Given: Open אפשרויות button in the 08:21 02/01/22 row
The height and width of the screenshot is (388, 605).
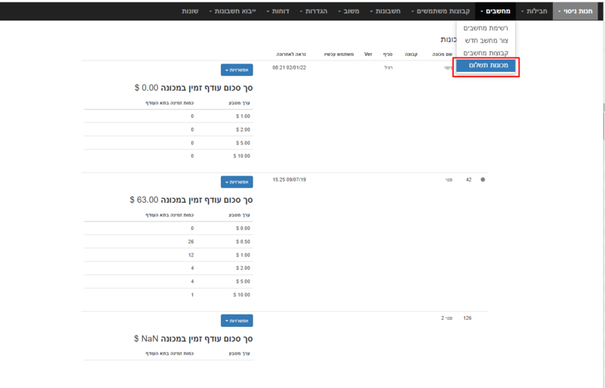Looking at the screenshot, I should click(x=237, y=70).
